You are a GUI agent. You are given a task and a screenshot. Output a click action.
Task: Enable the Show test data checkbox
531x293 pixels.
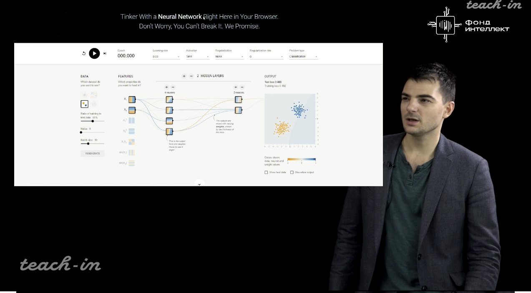266,172
